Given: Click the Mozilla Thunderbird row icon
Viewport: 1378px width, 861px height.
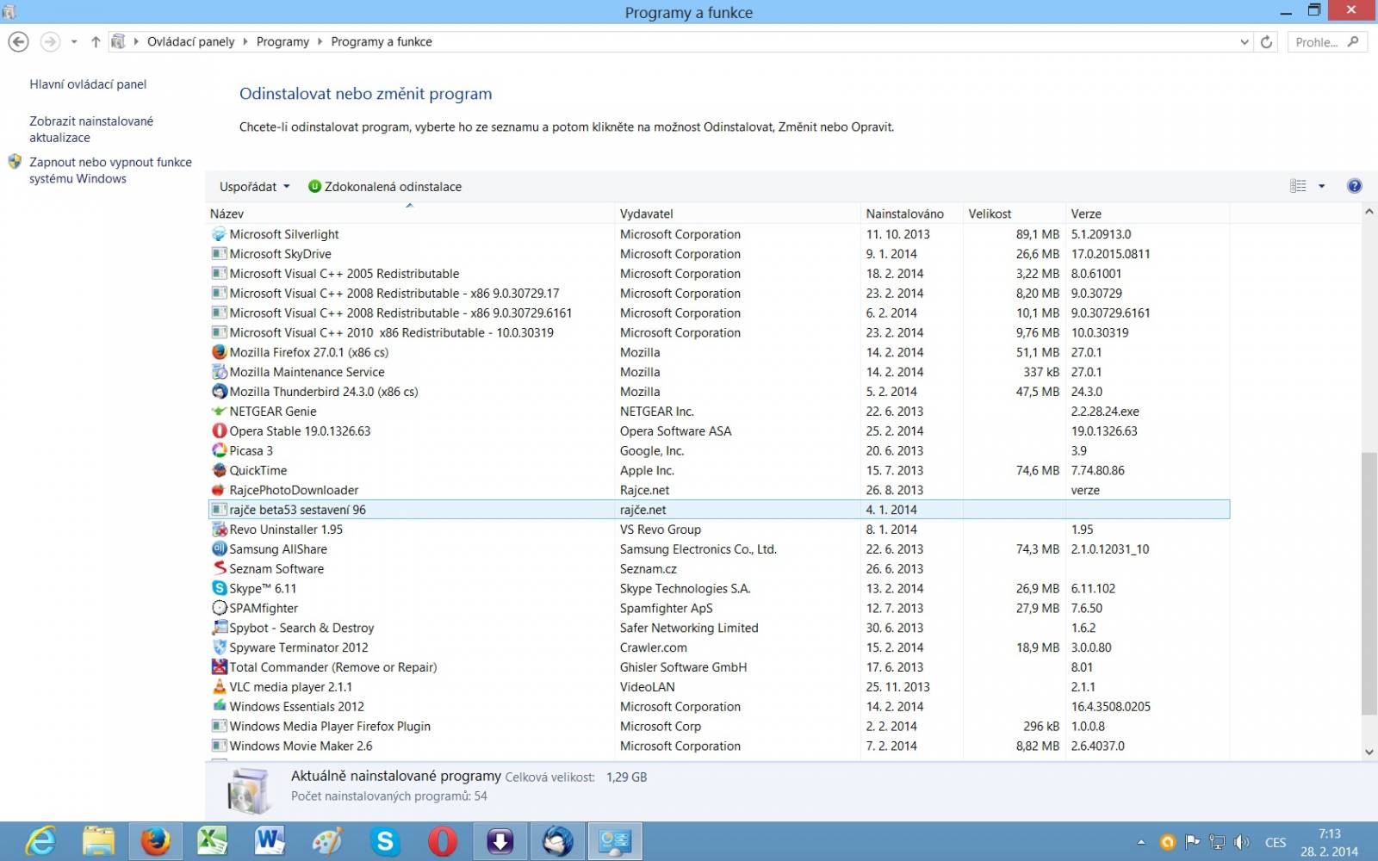Looking at the screenshot, I should pos(219,392).
